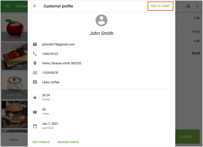This screenshot has width=203, height=147.
Task: Switch to the FRUITS category tab
Action: [14, 140]
